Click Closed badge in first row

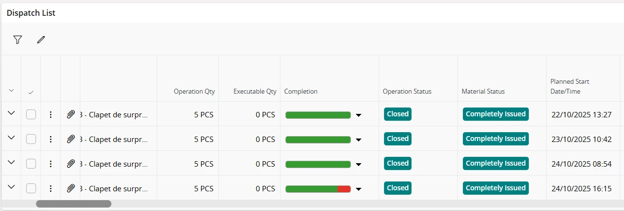coord(398,114)
